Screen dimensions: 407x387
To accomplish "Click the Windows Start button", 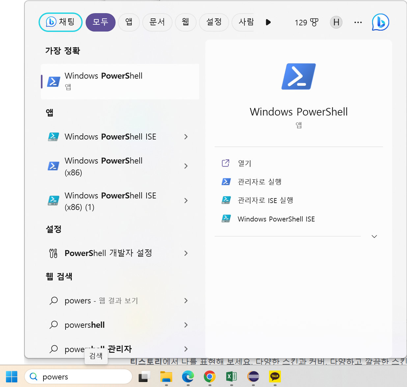I will point(12,376).
